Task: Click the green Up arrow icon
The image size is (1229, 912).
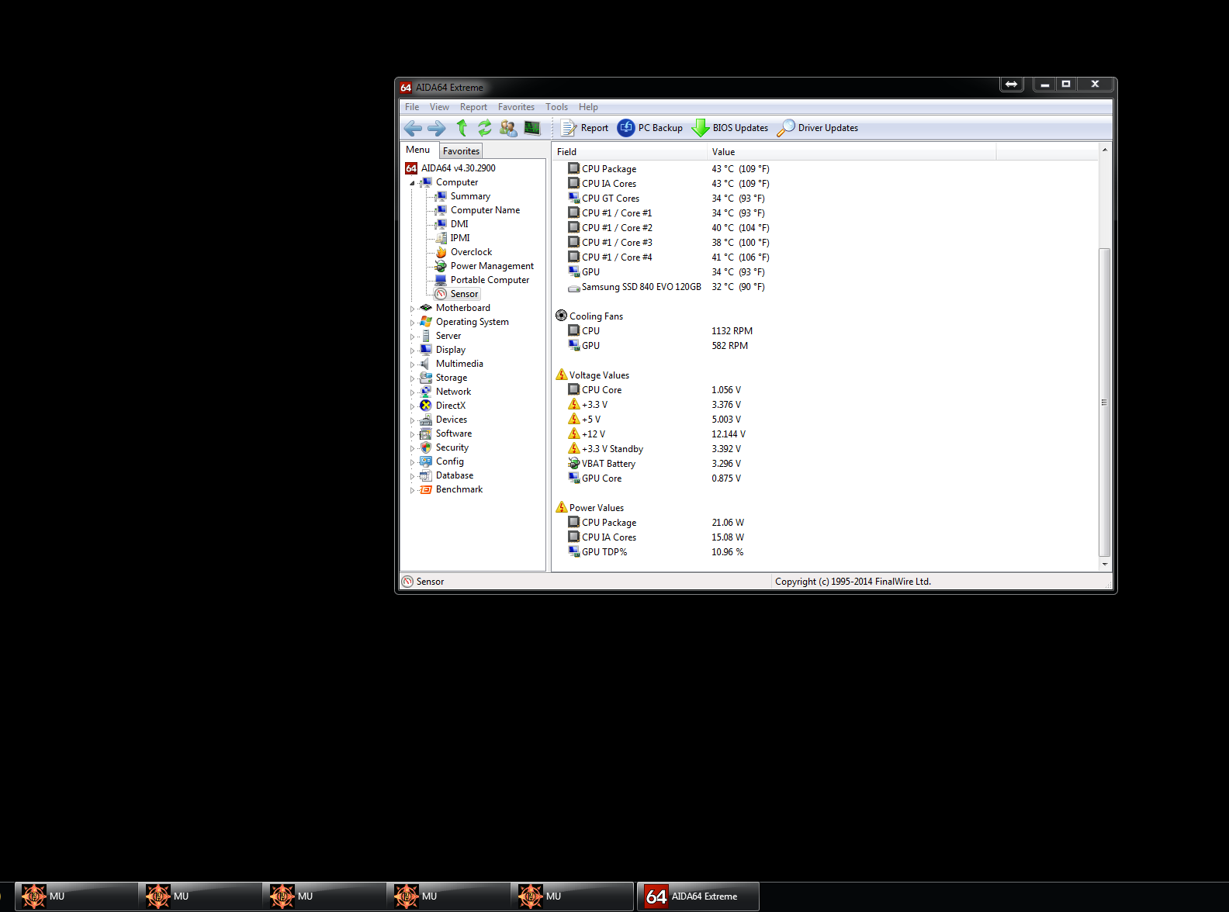Action: (x=462, y=128)
